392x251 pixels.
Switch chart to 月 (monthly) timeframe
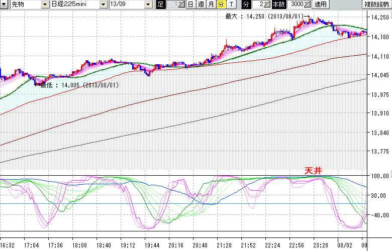(x=211, y=5)
